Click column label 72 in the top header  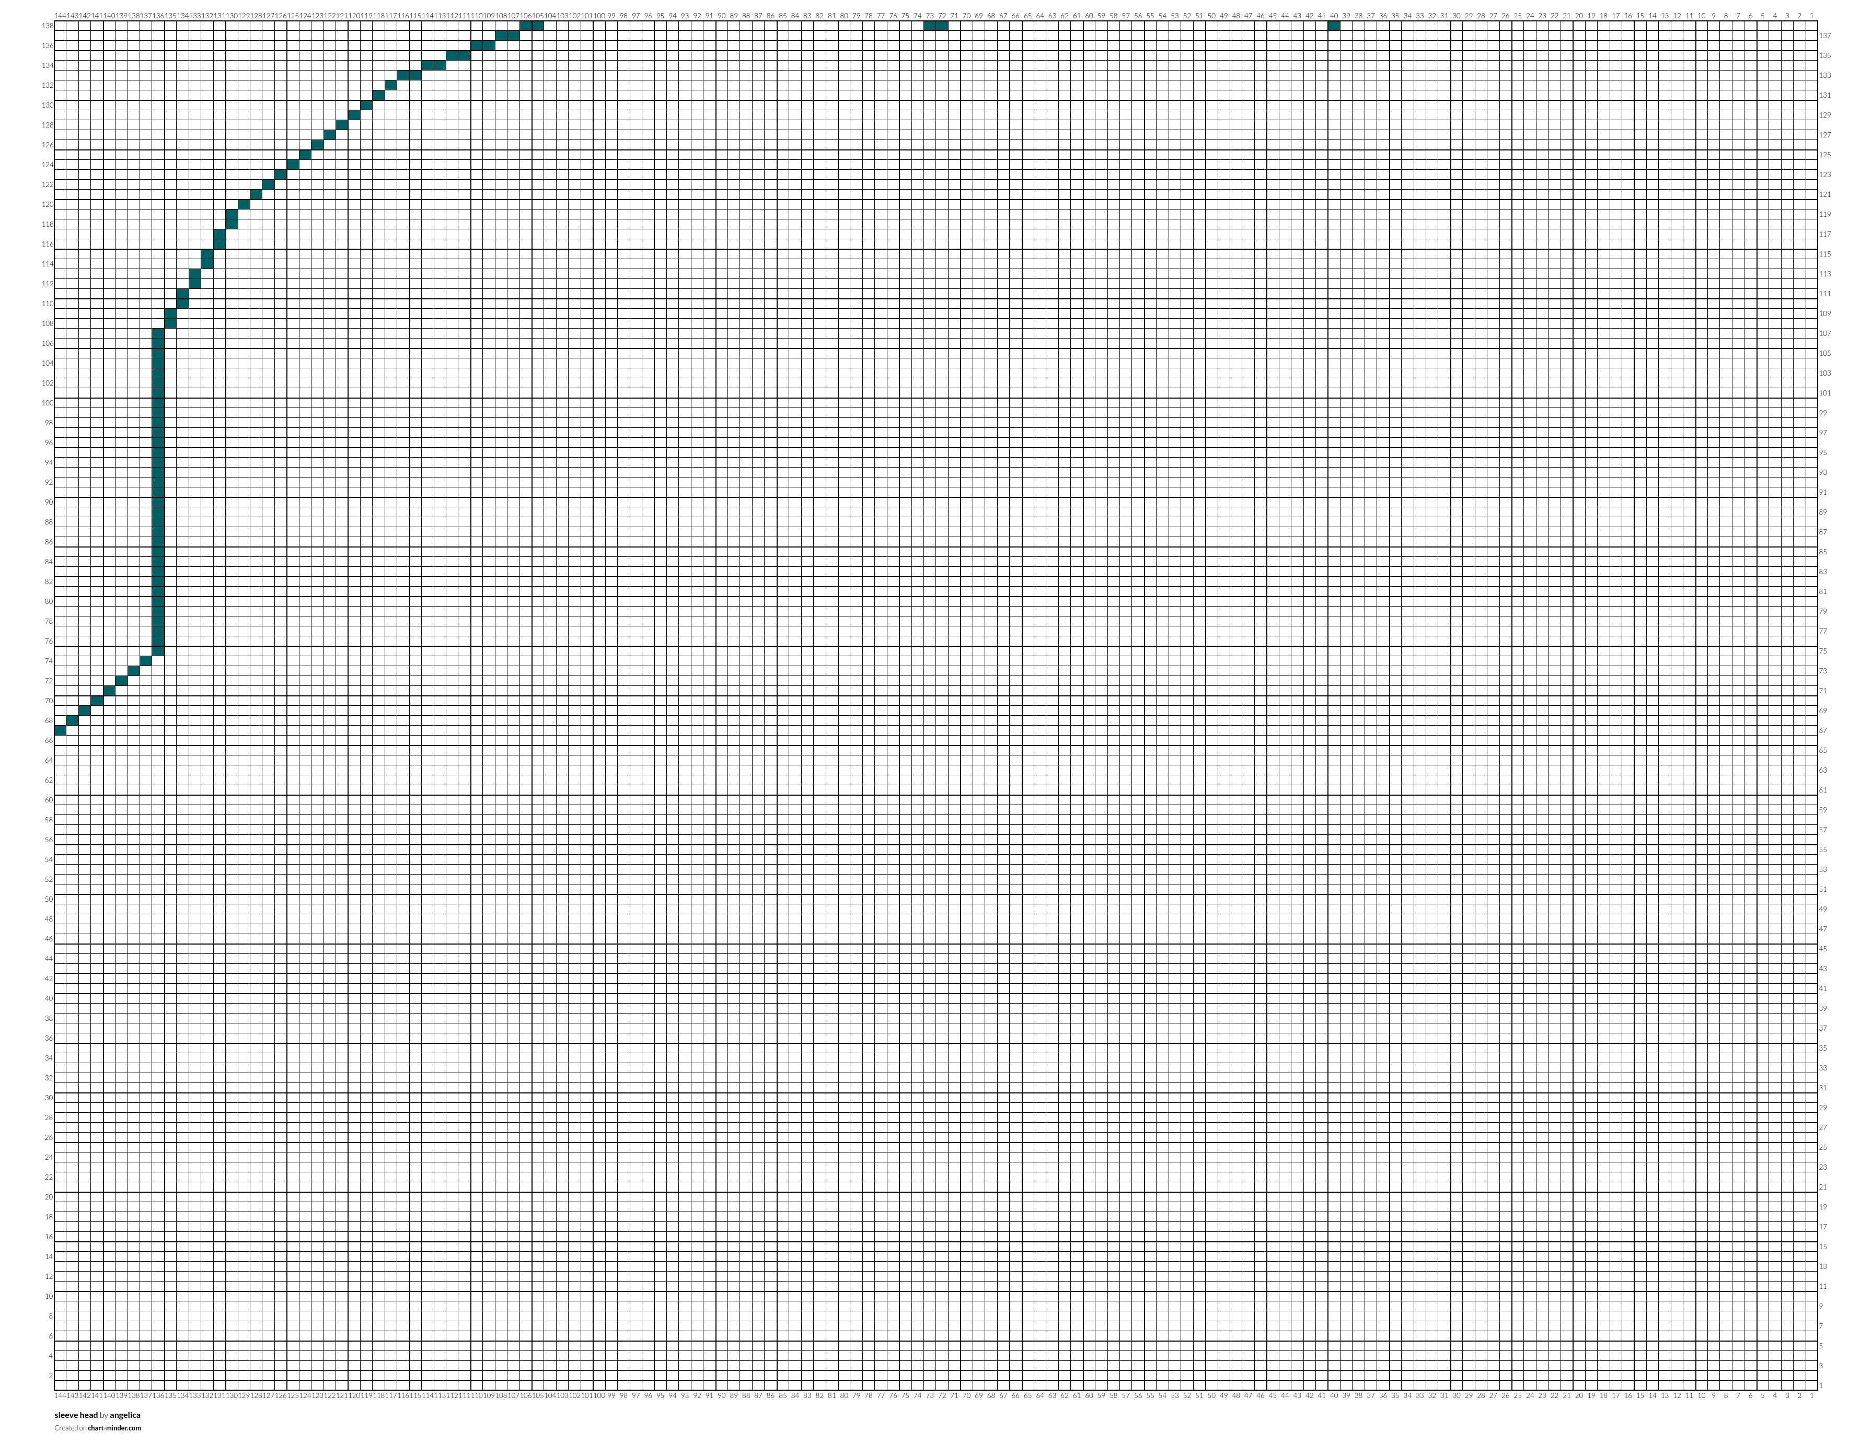point(942,16)
